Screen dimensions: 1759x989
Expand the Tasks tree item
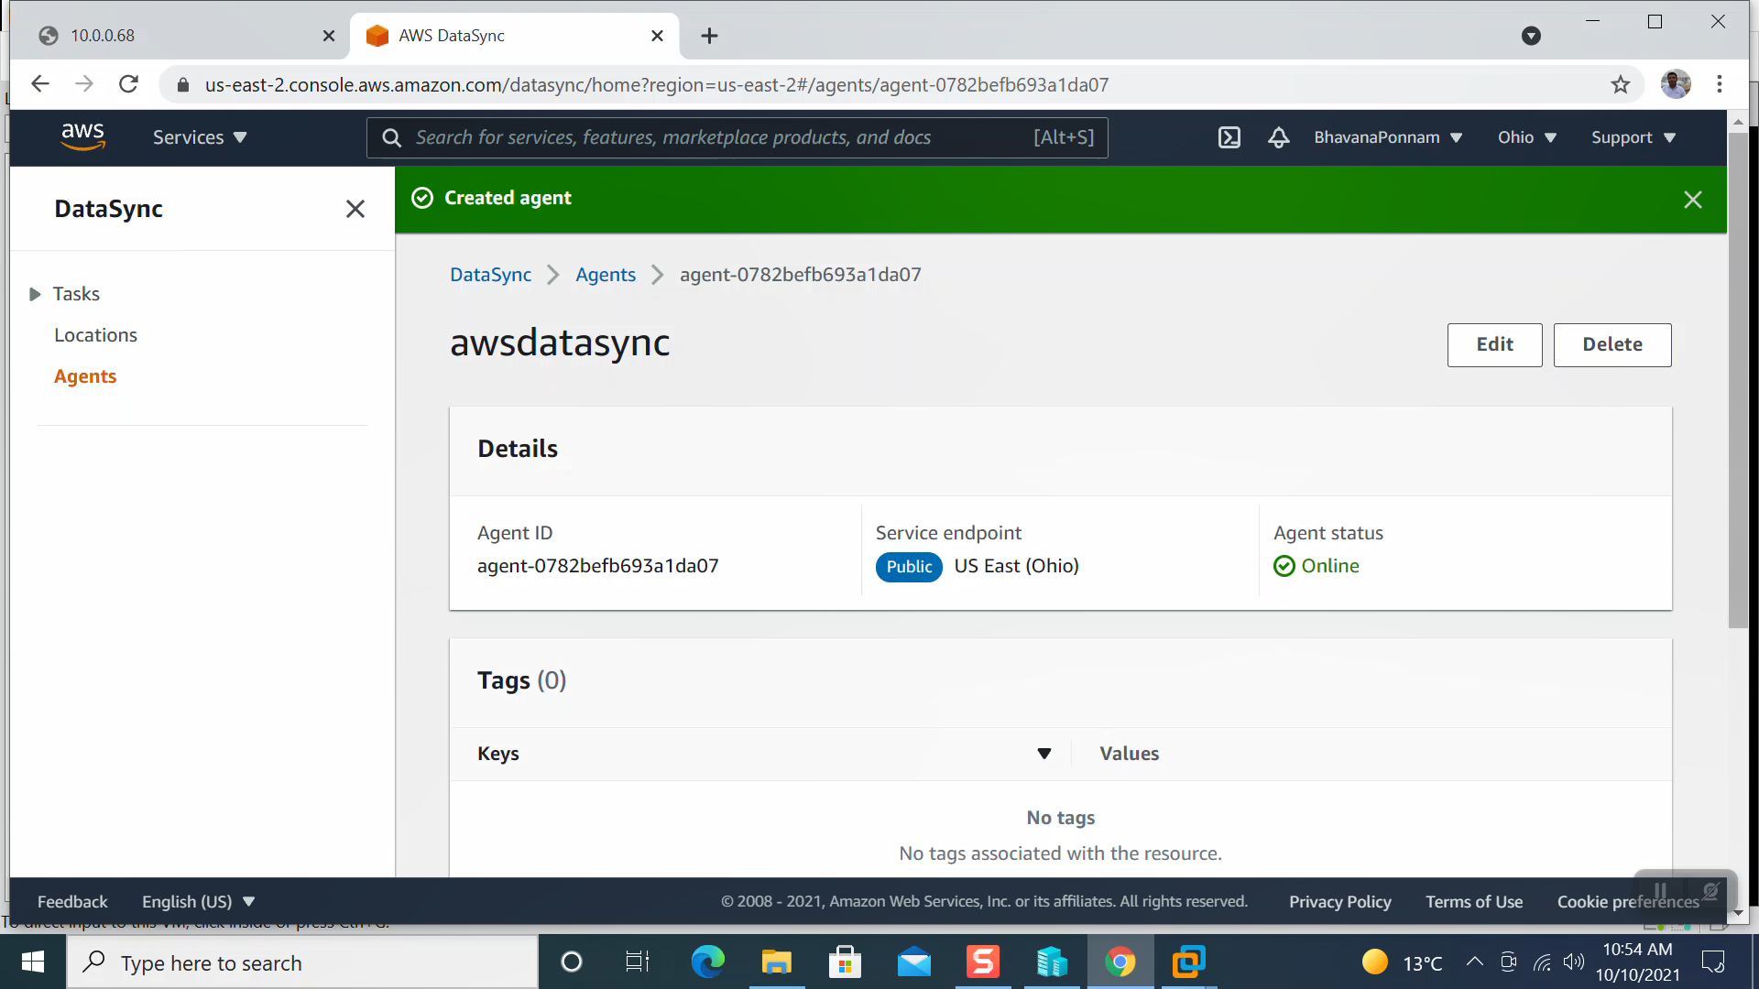coord(33,293)
